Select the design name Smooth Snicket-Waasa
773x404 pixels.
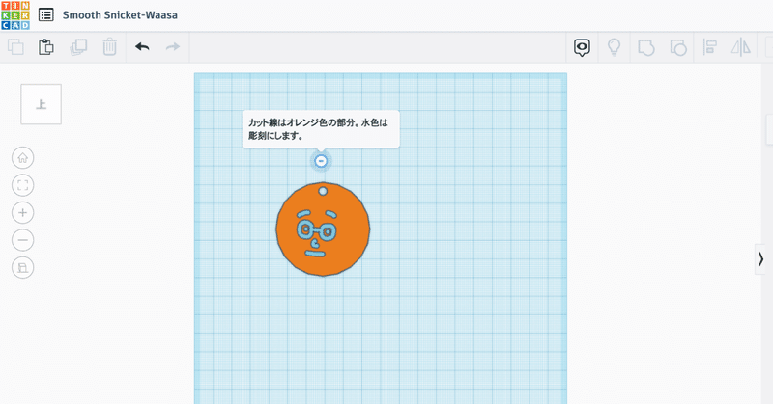pos(120,15)
